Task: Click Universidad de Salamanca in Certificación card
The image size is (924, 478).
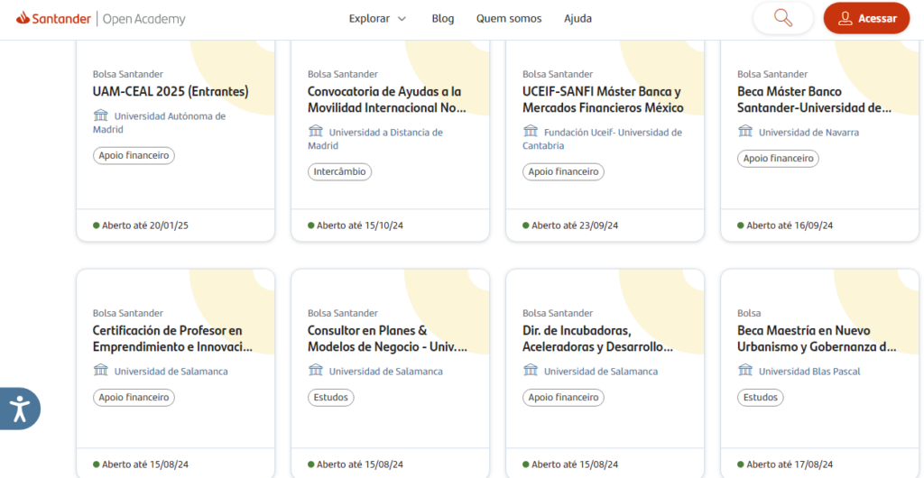Action: (x=171, y=372)
